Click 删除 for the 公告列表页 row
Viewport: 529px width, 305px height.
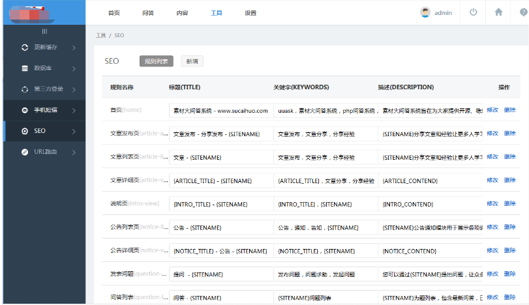[510, 227]
